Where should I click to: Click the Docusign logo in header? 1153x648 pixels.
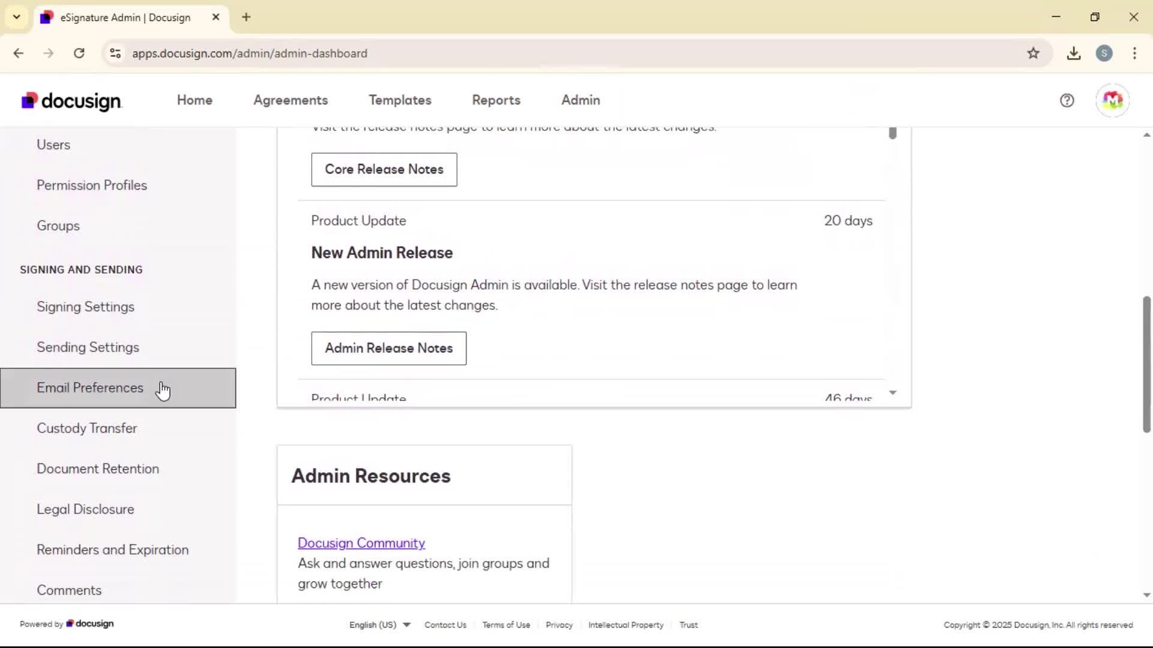coord(71,101)
